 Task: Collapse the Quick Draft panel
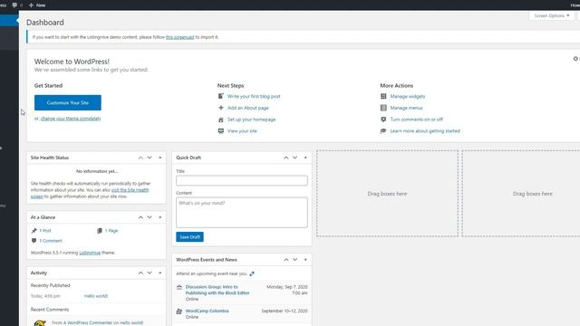click(305, 158)
